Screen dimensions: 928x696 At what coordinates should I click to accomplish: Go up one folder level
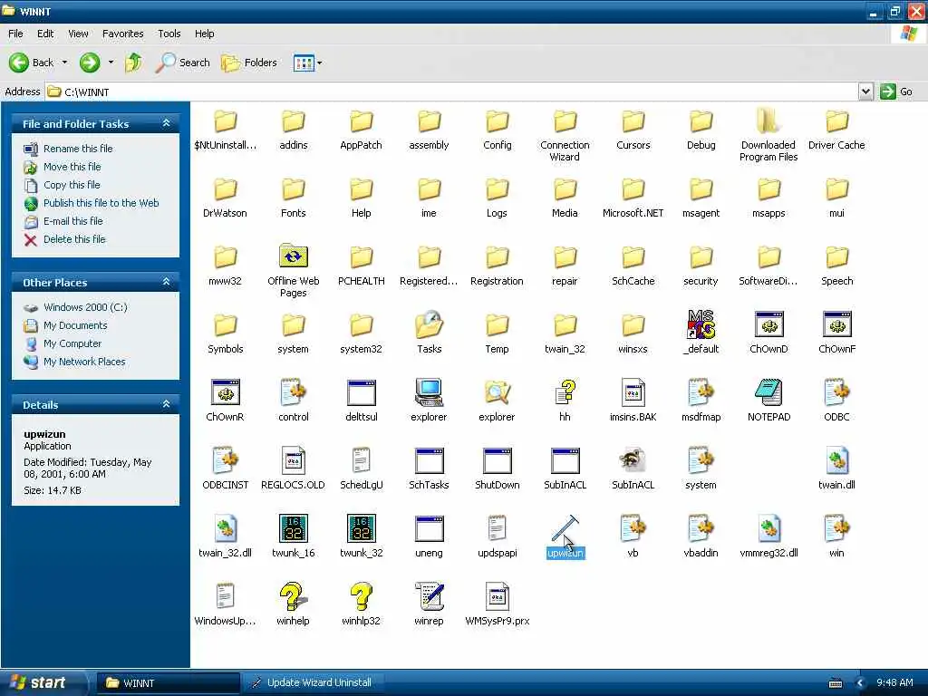pyautogui.click(x=134, y=63)
